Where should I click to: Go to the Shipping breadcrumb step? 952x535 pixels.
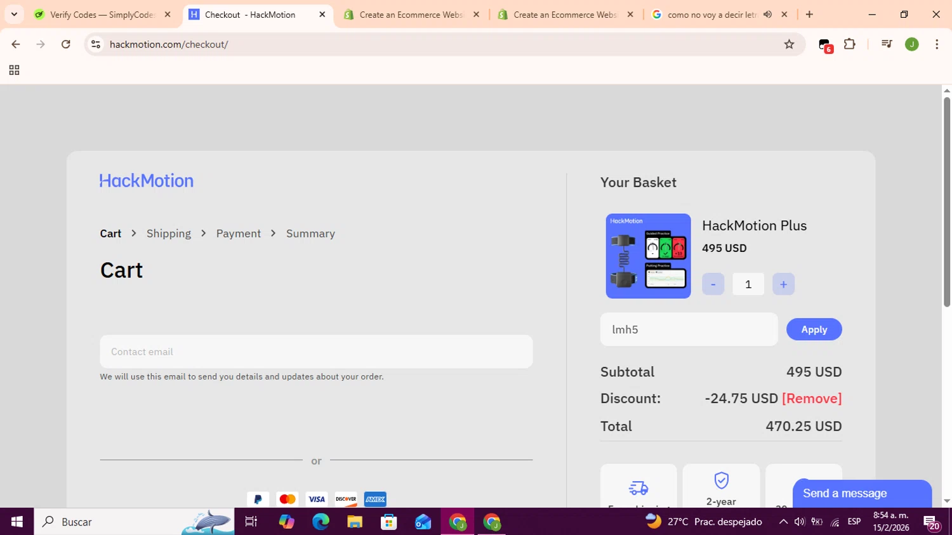[x=169, y=234]
